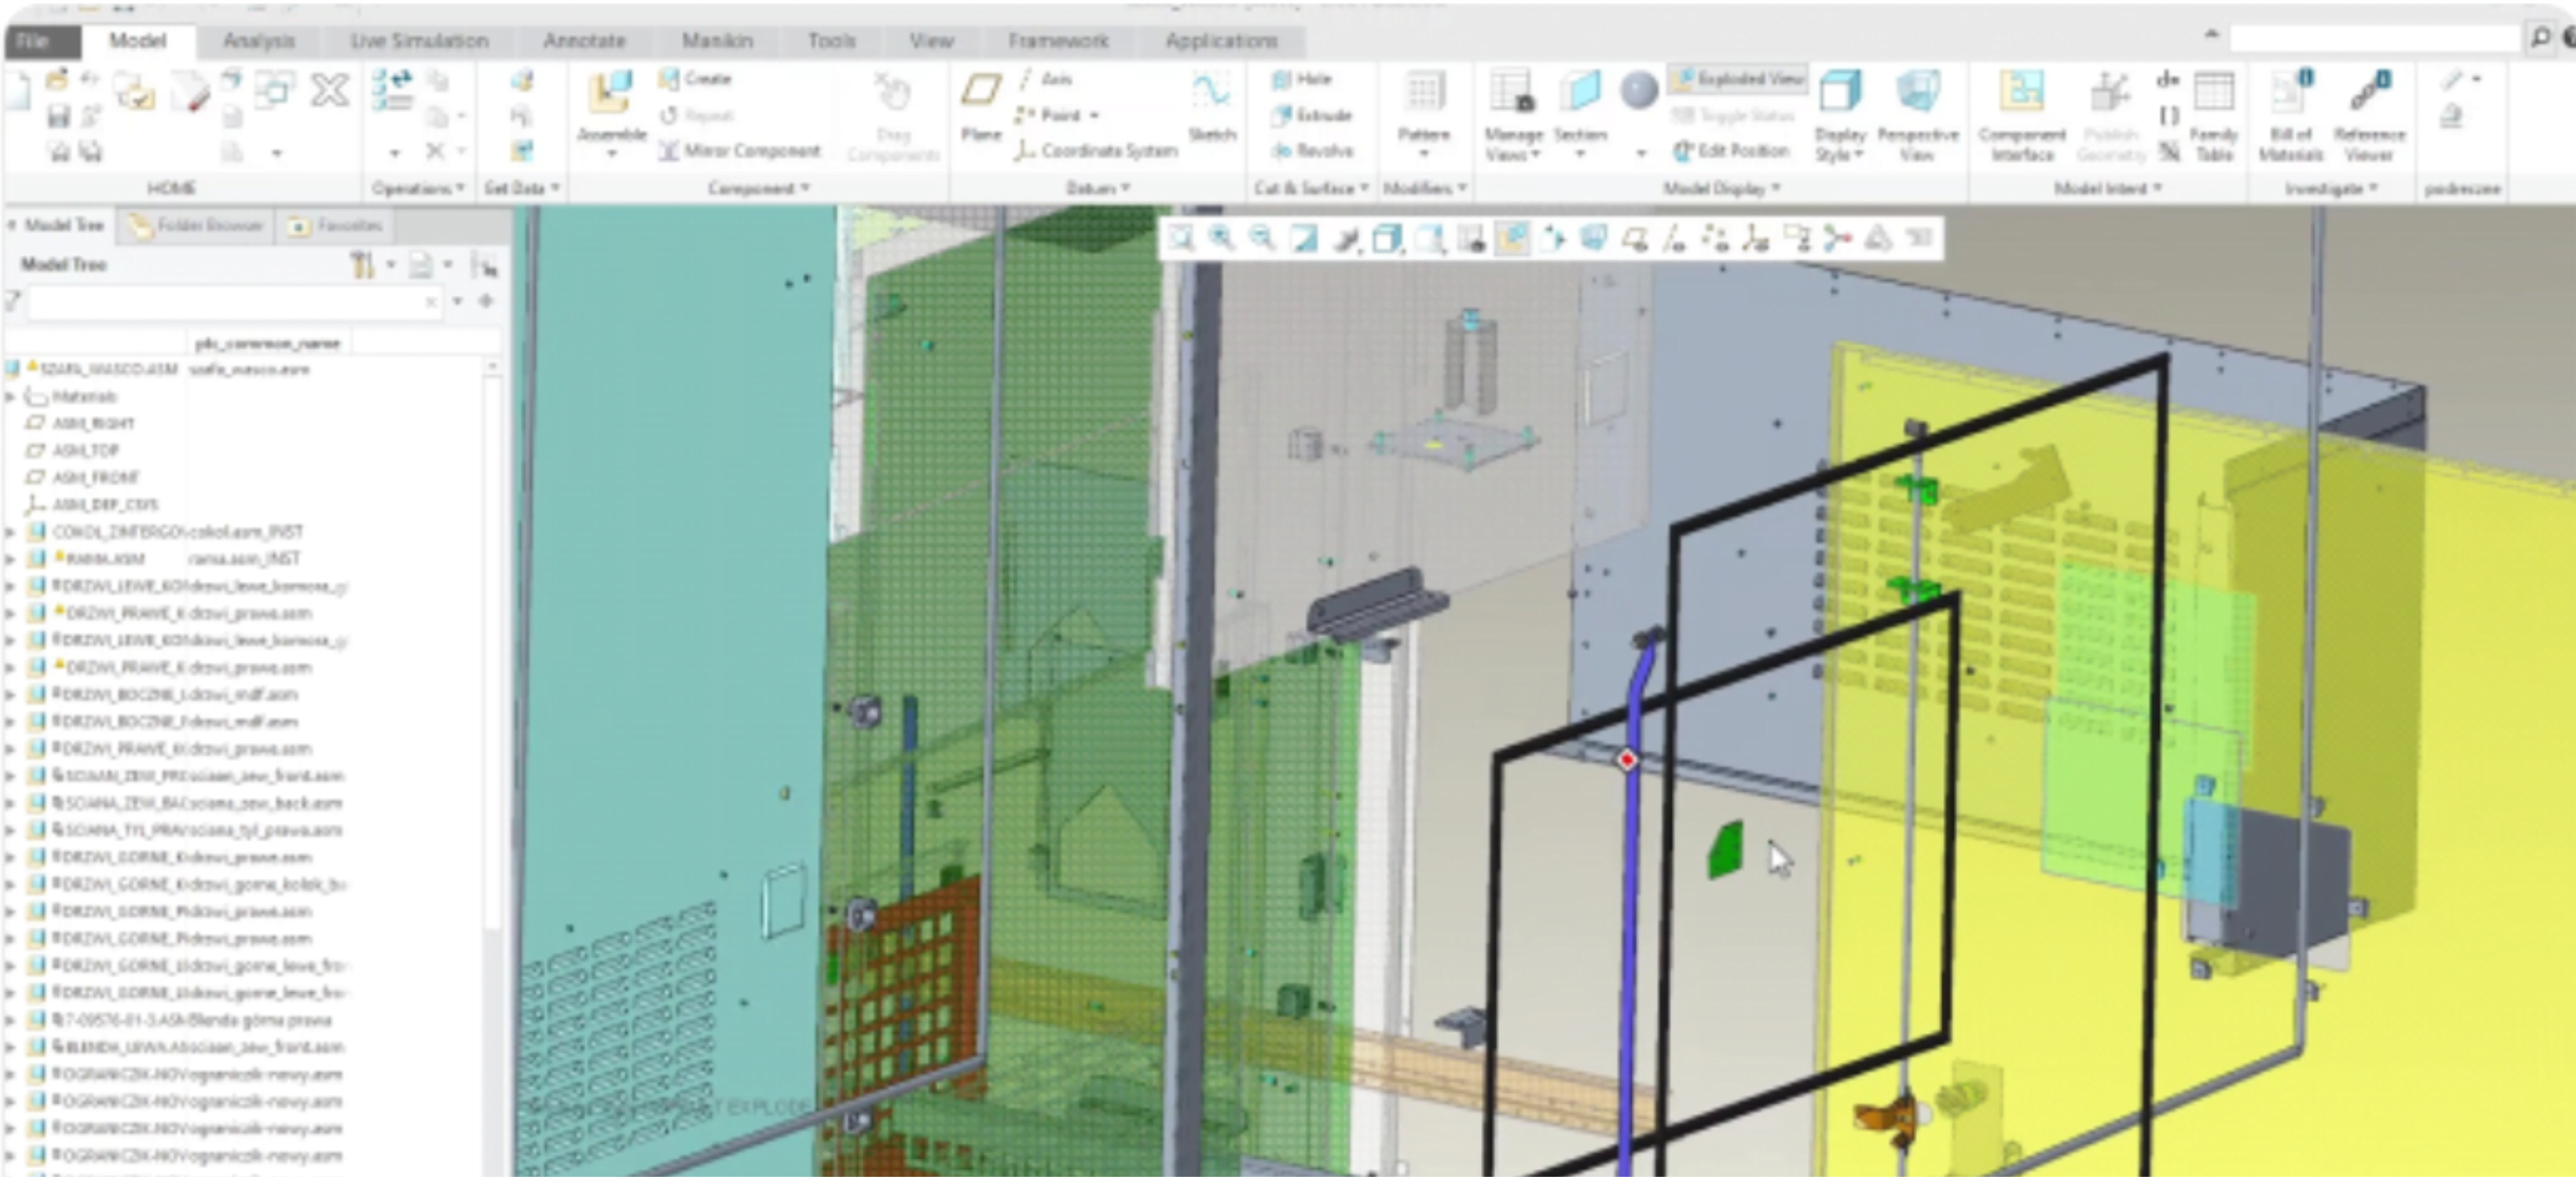Click the Mirror Component button

(x=740, y=151)
